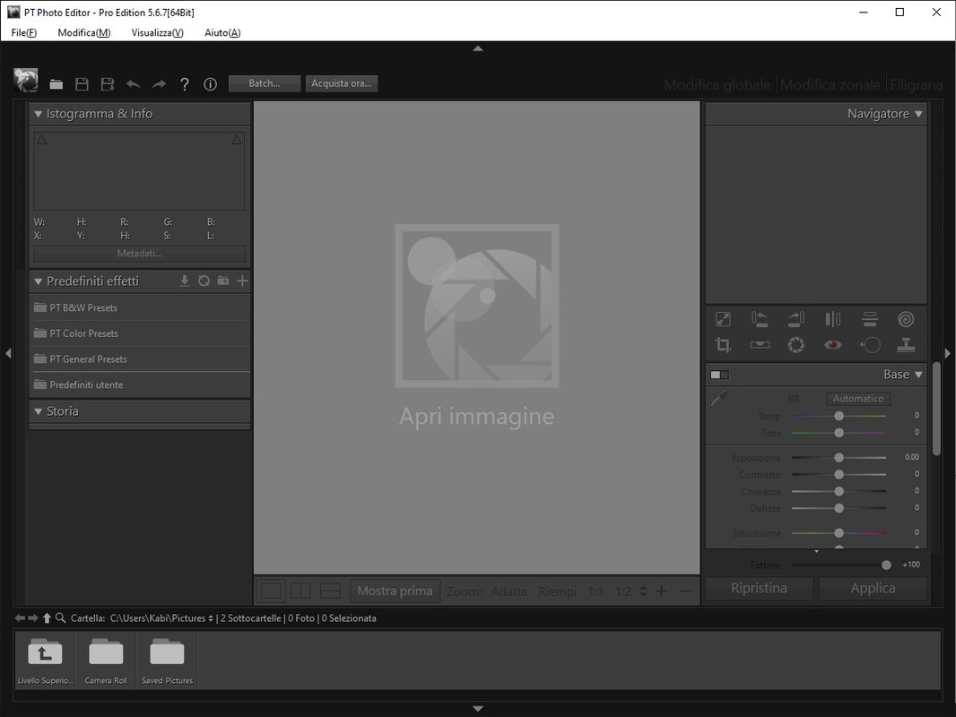Toggle the Base panel on/off switch

point(719,375)
